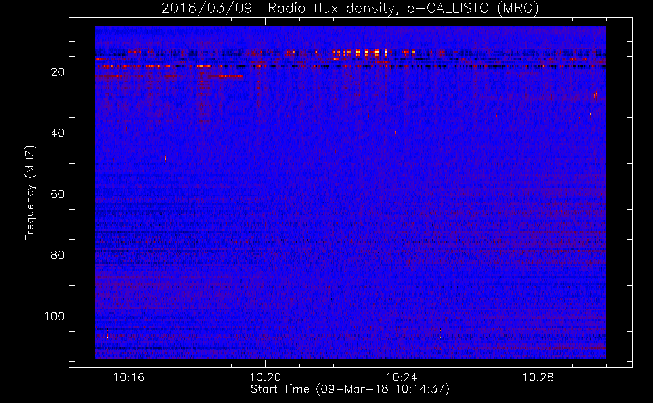Click the plot title "Radio flux density, e-CALLISTO (MRO)"
Viewport: 653px width, 403px height.
point(403,8)
